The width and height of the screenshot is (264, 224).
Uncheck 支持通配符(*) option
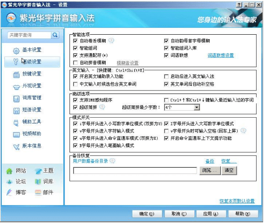tap(75, 55)
